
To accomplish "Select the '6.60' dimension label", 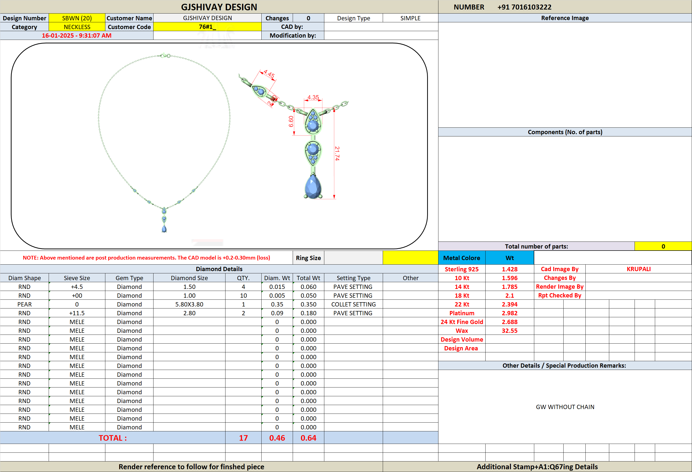I will click(291, 121).
